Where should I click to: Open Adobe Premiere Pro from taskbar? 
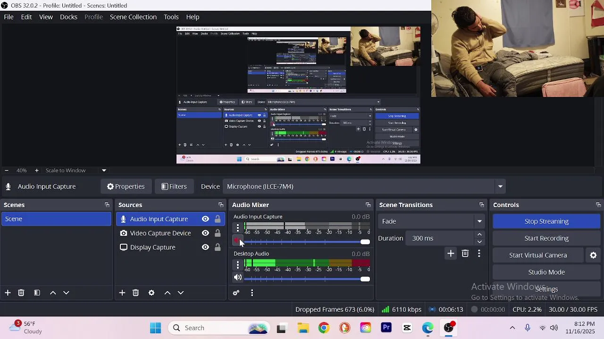click(386, 328)
